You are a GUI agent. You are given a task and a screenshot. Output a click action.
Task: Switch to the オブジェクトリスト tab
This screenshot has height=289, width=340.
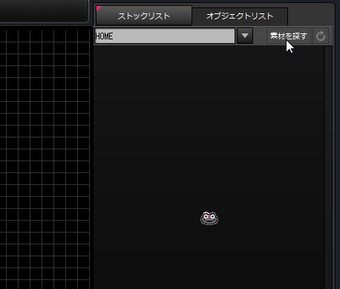click(240, 16)
